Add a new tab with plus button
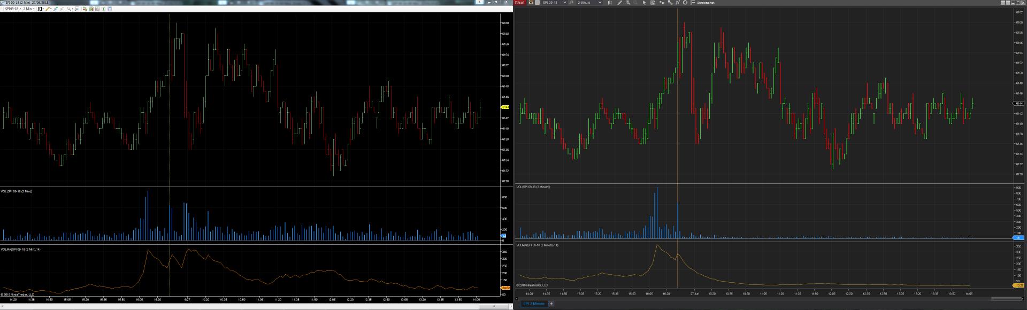This screenshot has width=1027, height=310. tap(551, 304)
